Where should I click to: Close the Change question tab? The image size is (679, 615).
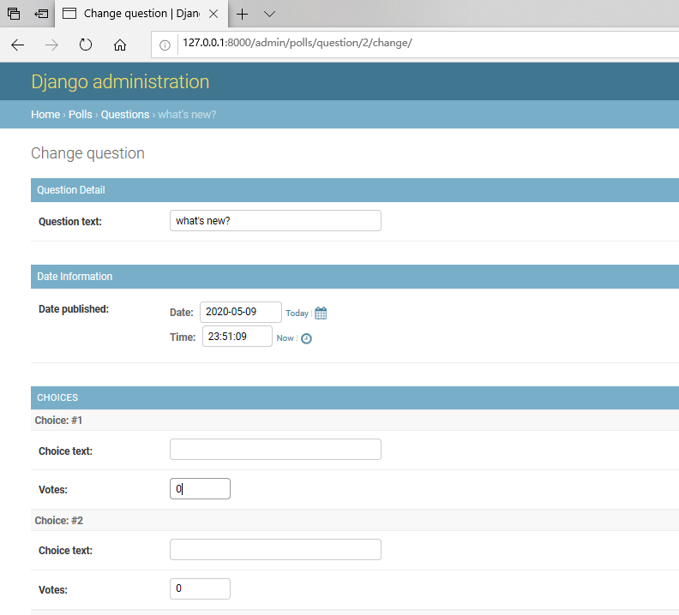(213, 14)
